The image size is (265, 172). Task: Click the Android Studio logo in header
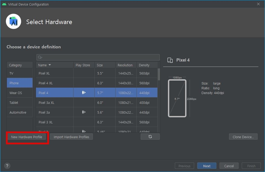13,21
